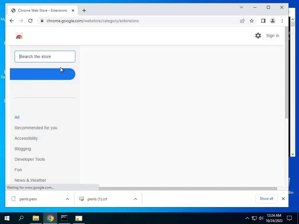Open Chrome's three-dot menu

pyautogui.click(x=282, y=21)
